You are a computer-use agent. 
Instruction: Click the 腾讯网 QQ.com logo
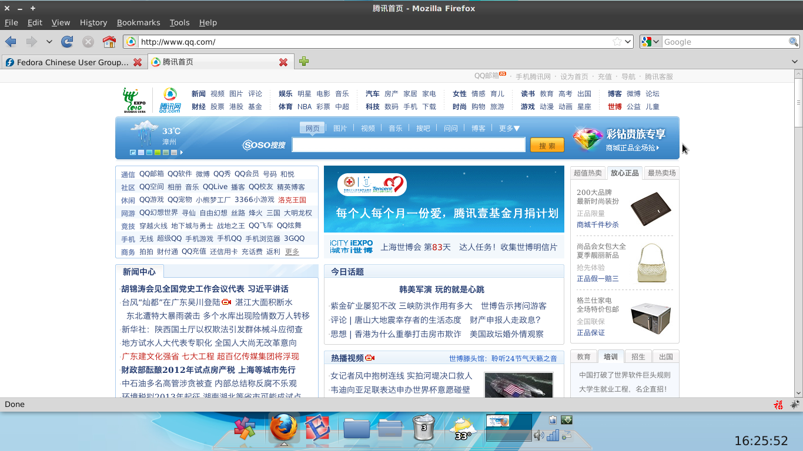pos(170,100)
